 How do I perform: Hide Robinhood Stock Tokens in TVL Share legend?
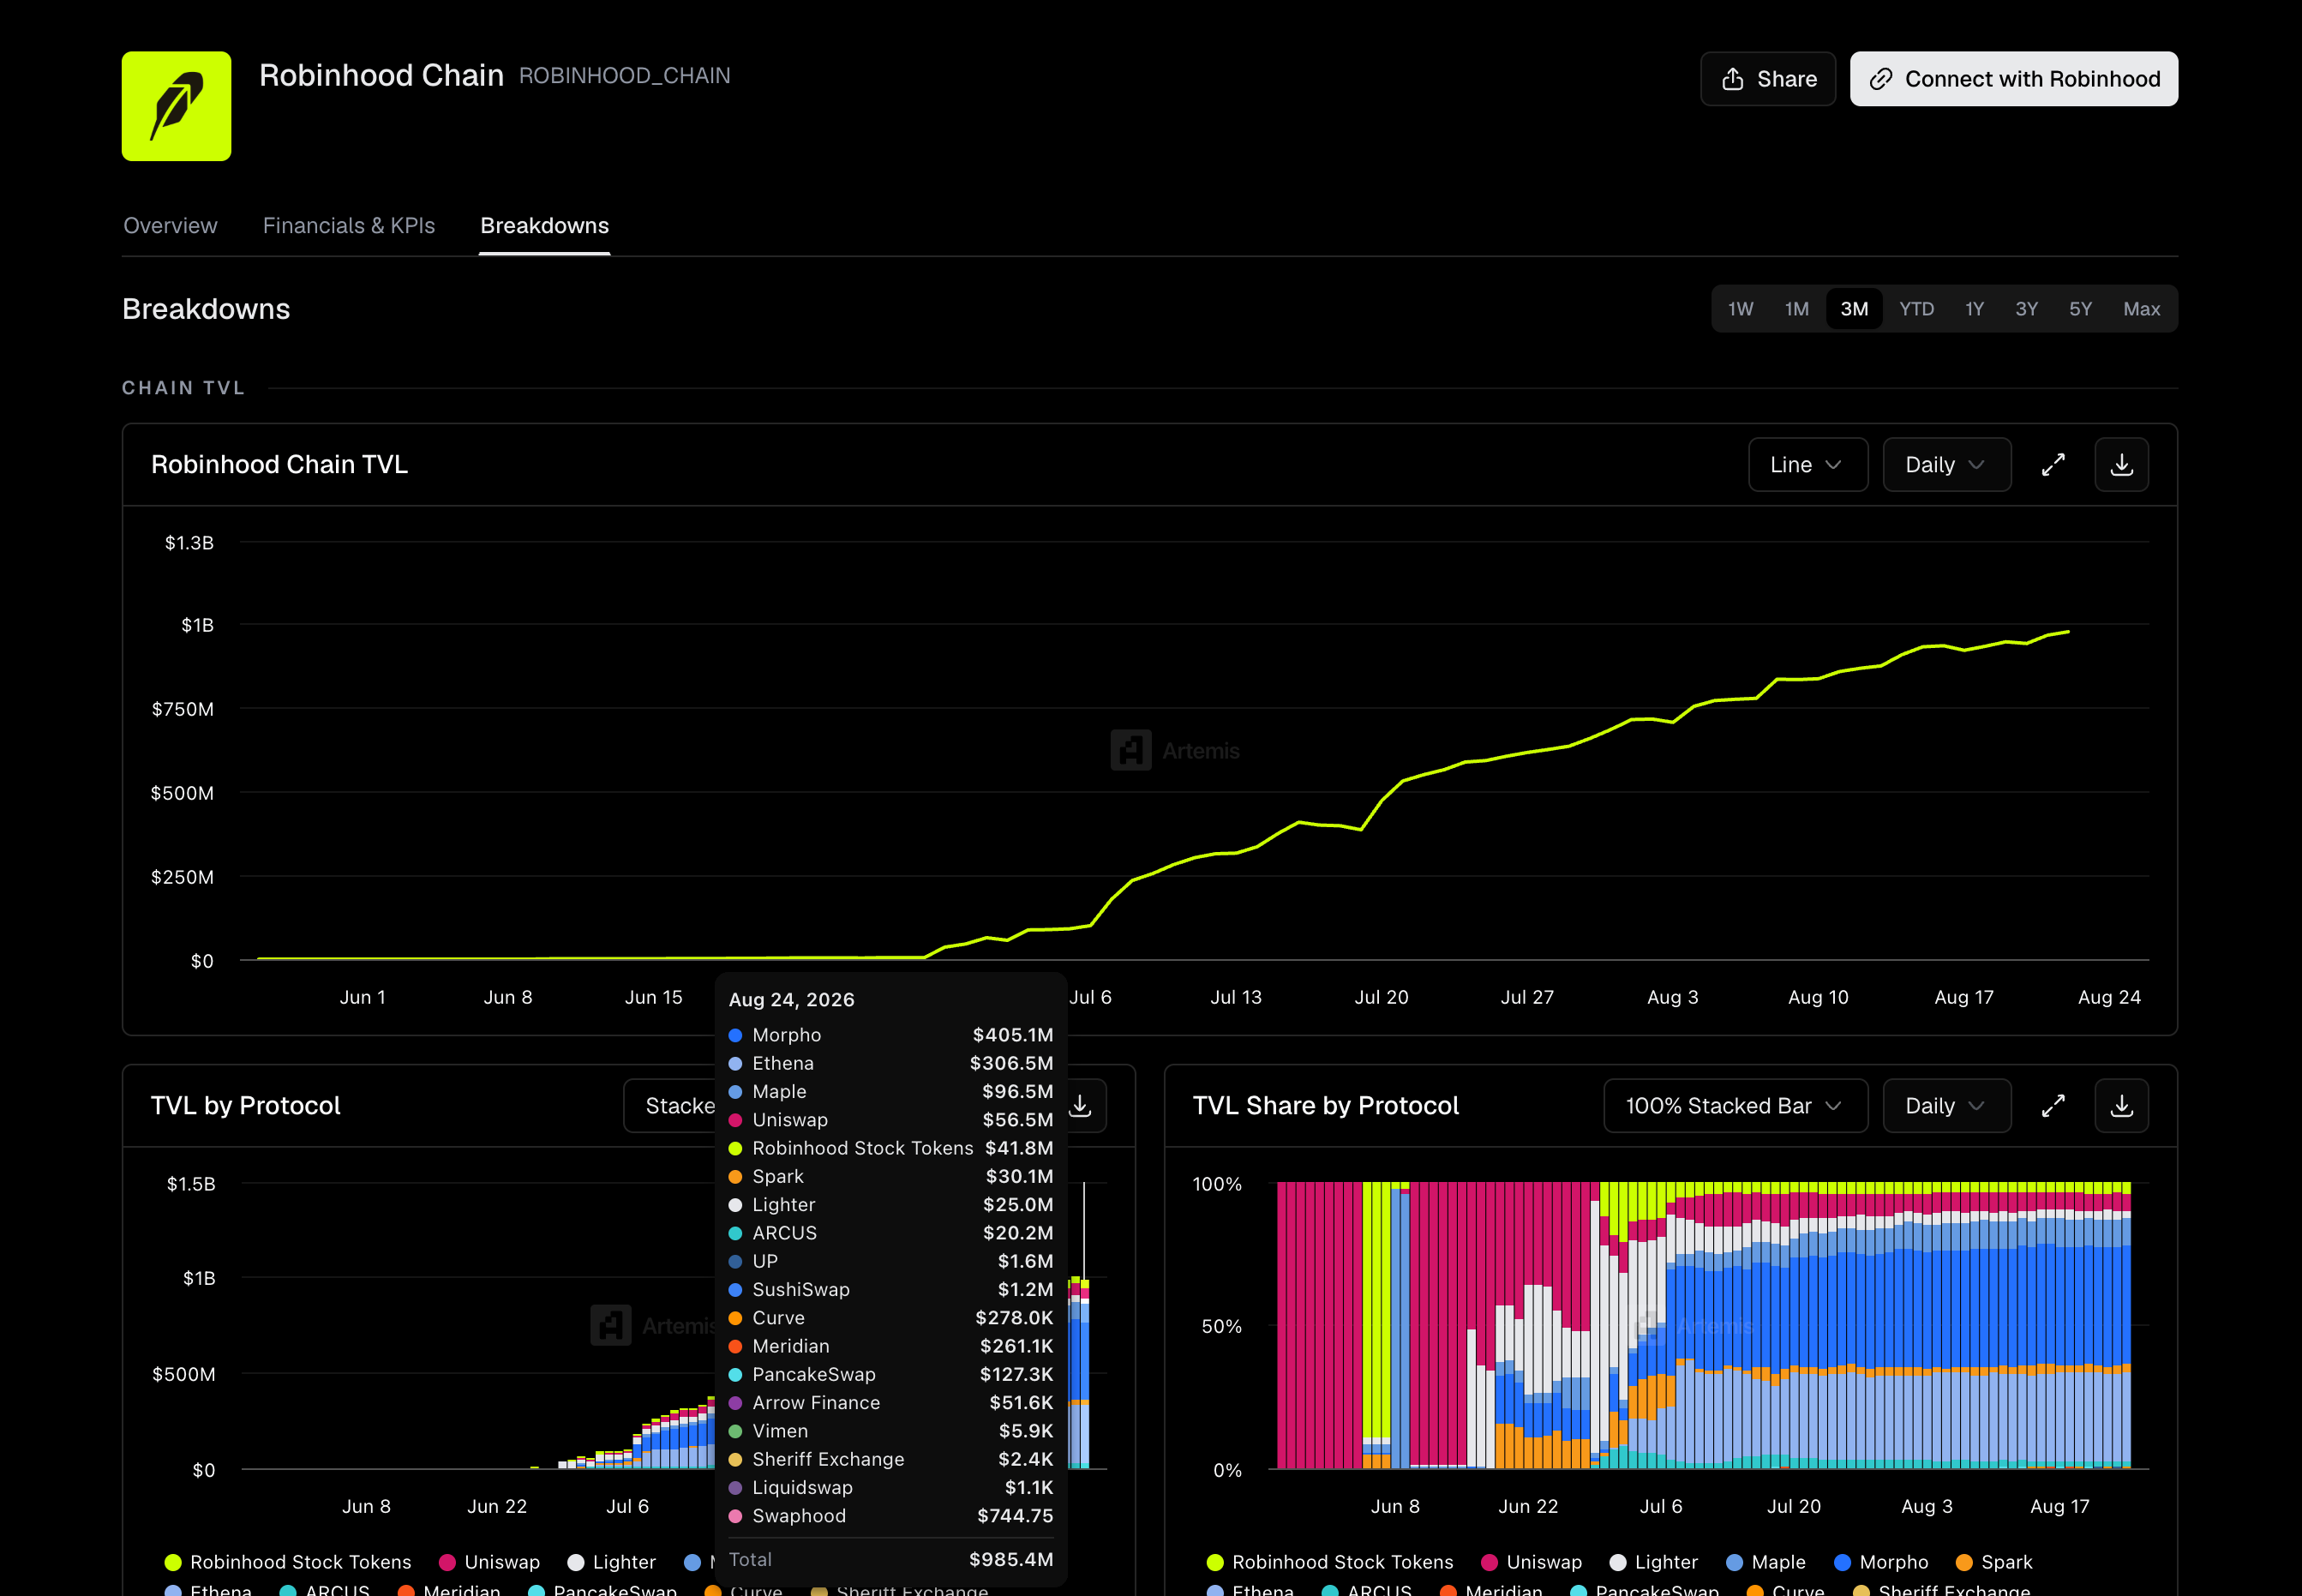1329,1562
